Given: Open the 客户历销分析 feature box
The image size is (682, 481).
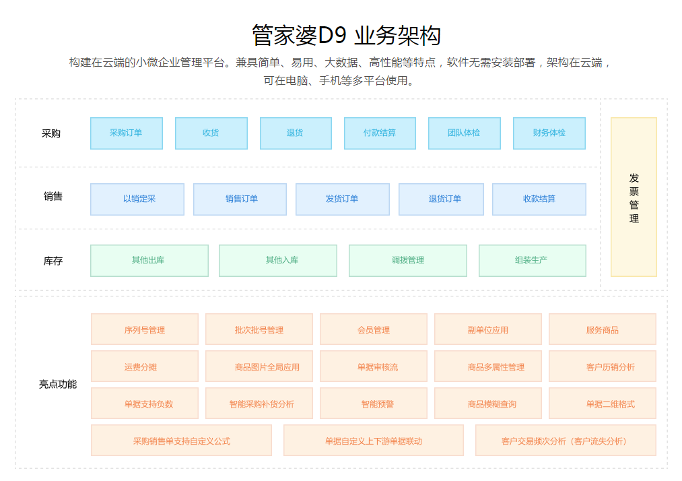Looking at the screenshot, I should coord(603,366).
